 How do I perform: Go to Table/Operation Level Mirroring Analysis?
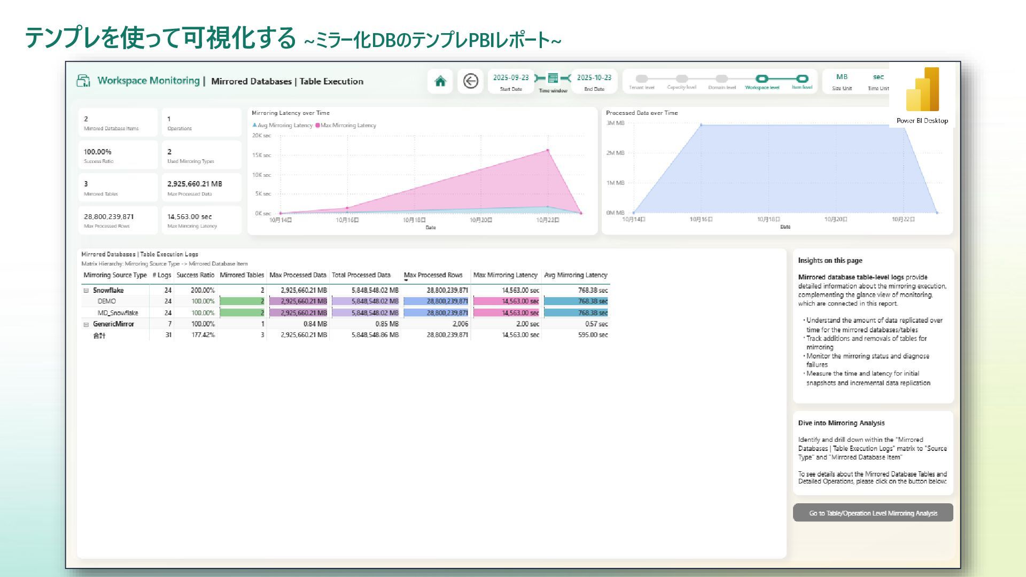(873, 513)
